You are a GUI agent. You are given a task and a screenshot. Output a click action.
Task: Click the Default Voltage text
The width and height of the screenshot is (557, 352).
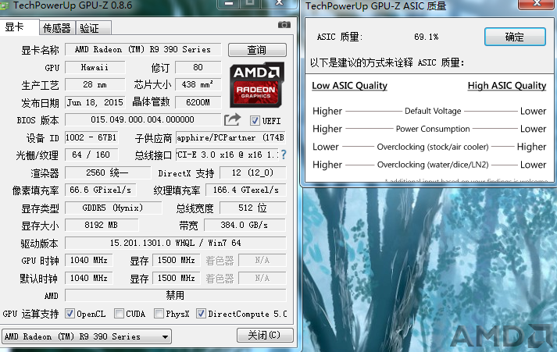[433, 111]
